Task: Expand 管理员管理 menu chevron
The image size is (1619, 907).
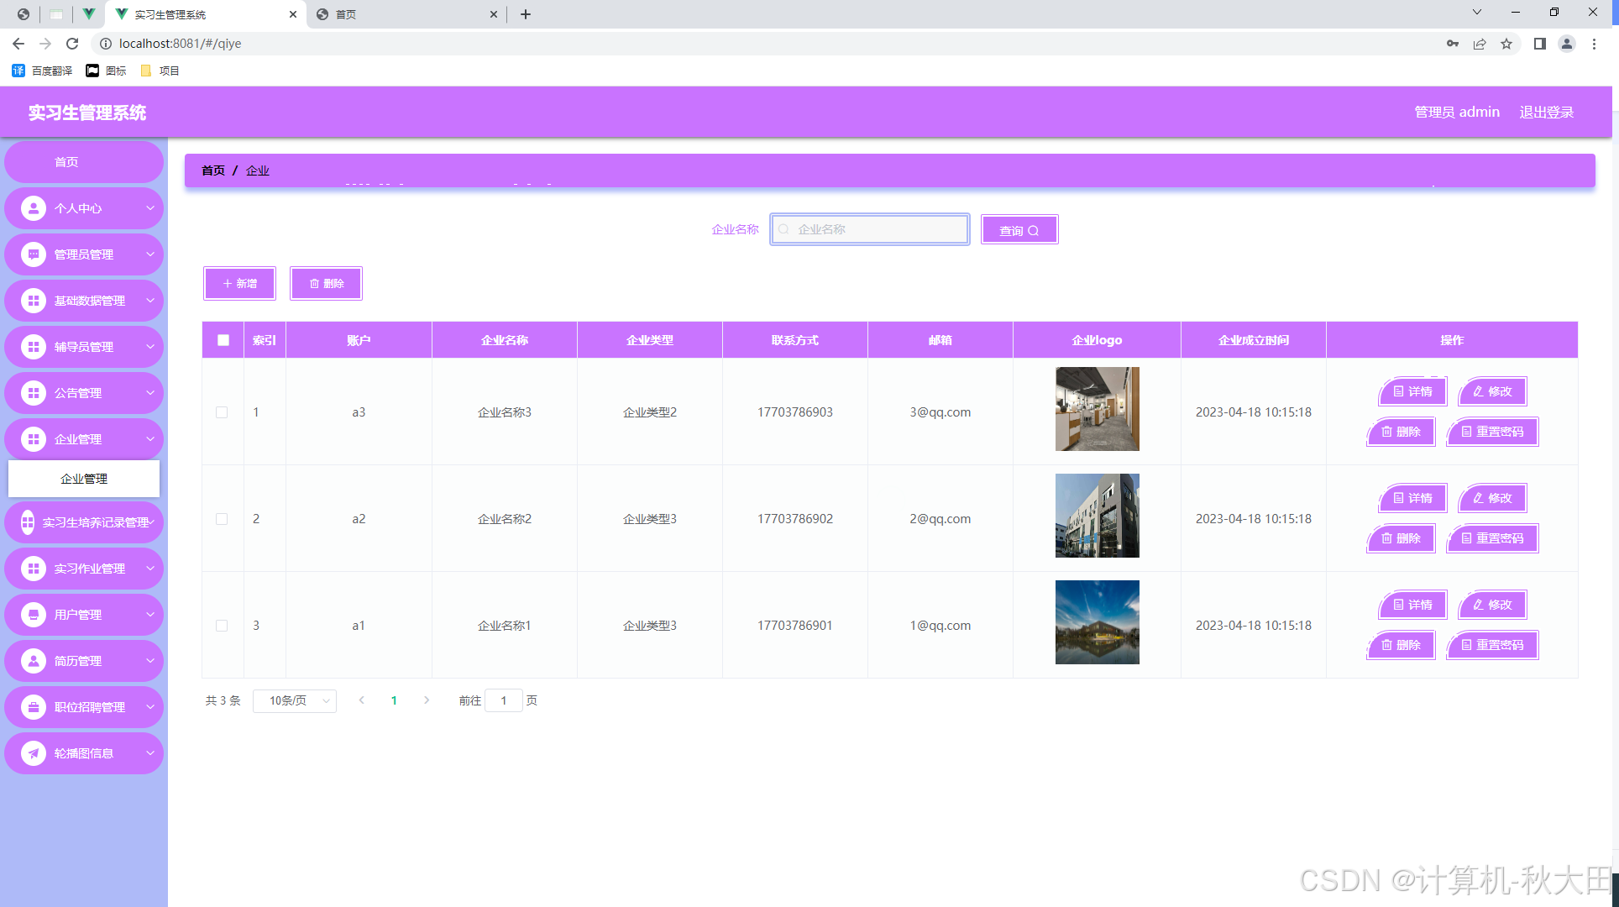Action: (150, 254)
